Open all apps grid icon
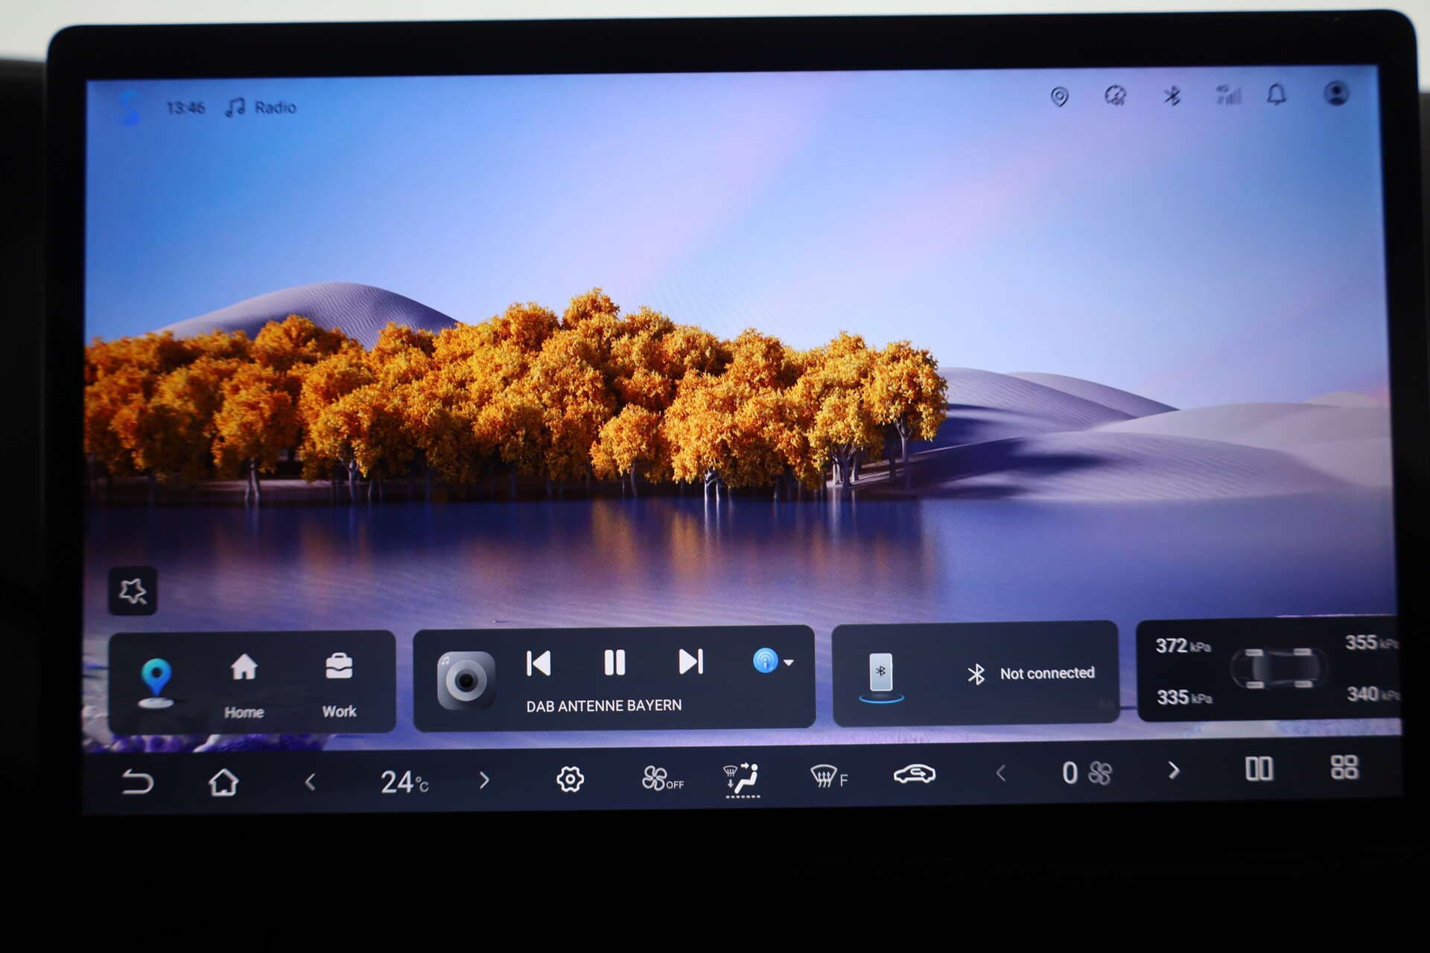The image size is (1430, 953). coord(1344,768)
